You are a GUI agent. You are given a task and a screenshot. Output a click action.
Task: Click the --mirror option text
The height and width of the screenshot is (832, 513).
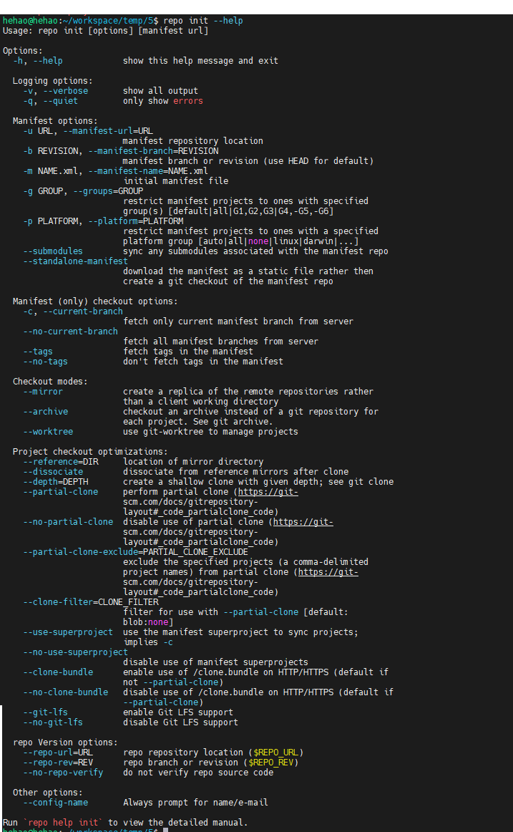click(x=43, y=392)
